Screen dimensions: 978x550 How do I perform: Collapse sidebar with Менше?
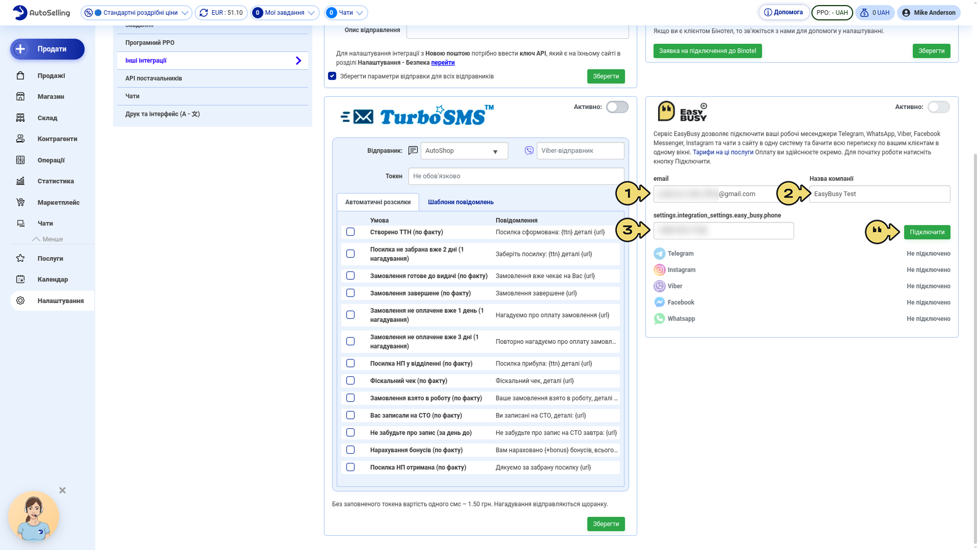pyautogui.click(x=47, y=239)
